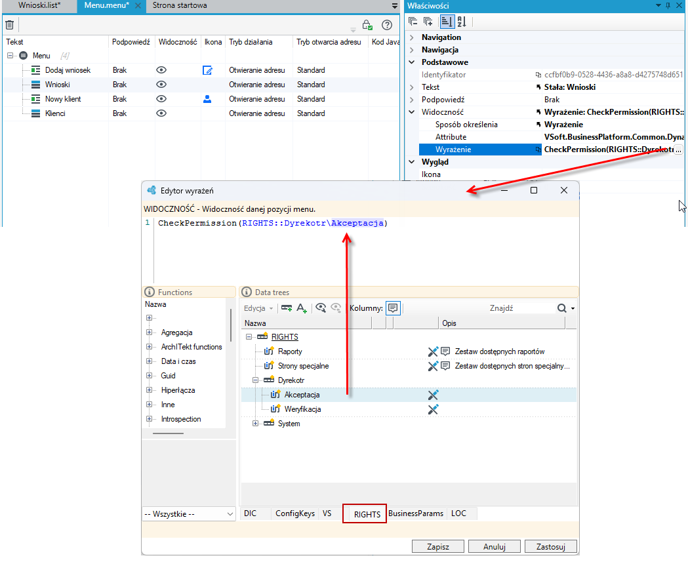Expand the Agregacja functions node
This screenshot has width=688, height=562.
(x=149, y=332)
